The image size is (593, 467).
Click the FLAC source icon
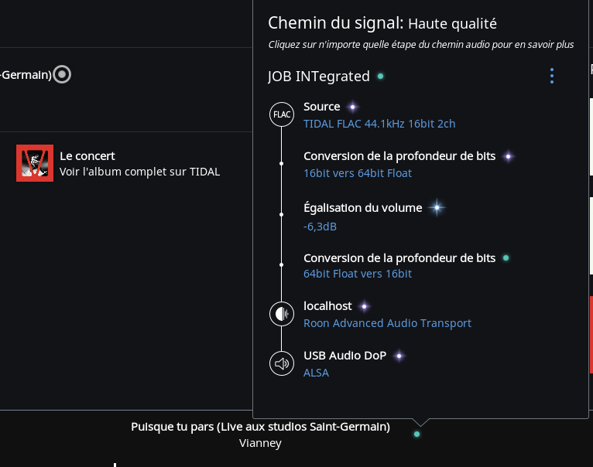tap(282, 115)
